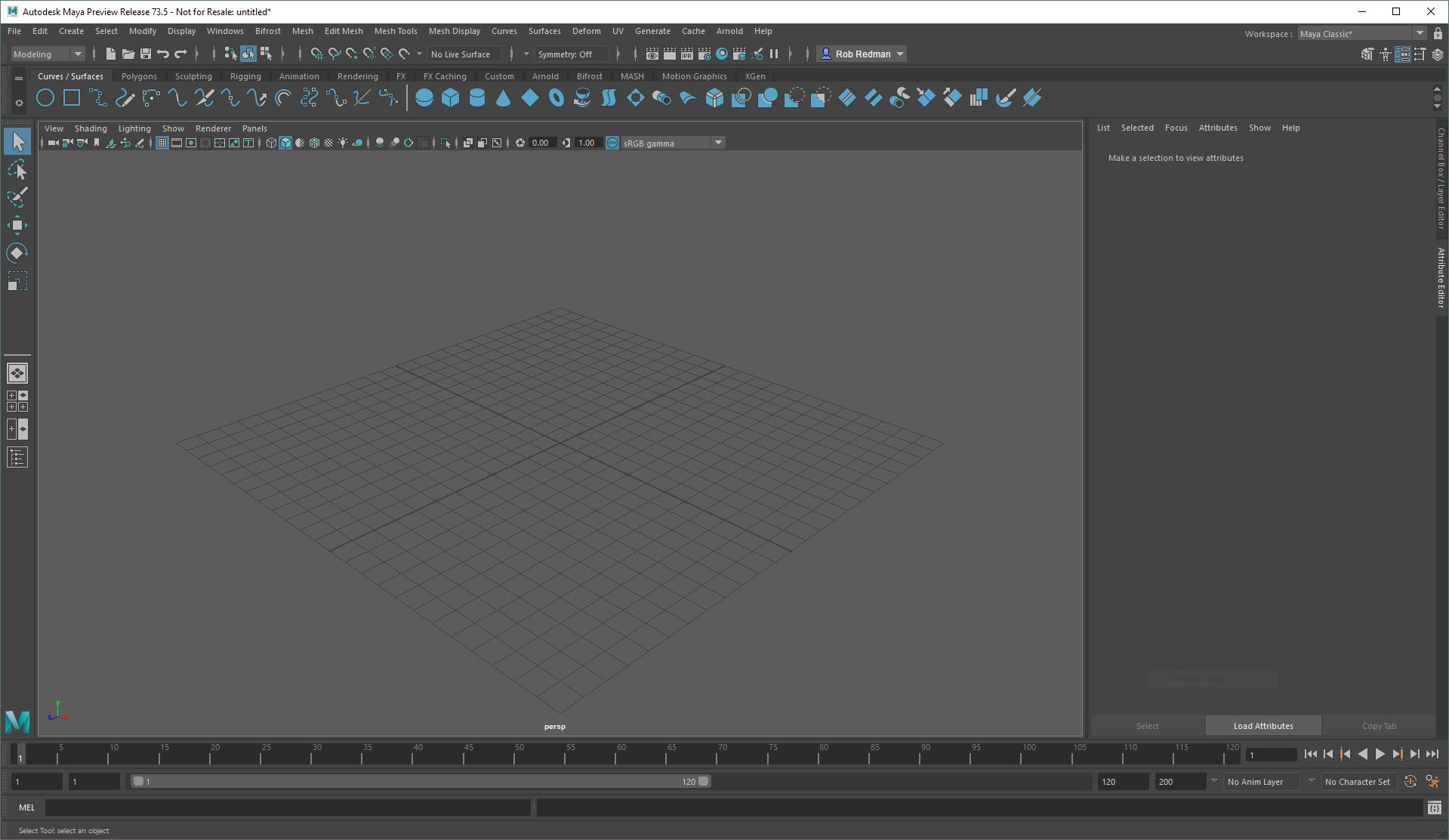This screenshot has width=1449, height=840.
Task: Create a NURBS Cube from shelf
Action: click(x=451, y=97)
